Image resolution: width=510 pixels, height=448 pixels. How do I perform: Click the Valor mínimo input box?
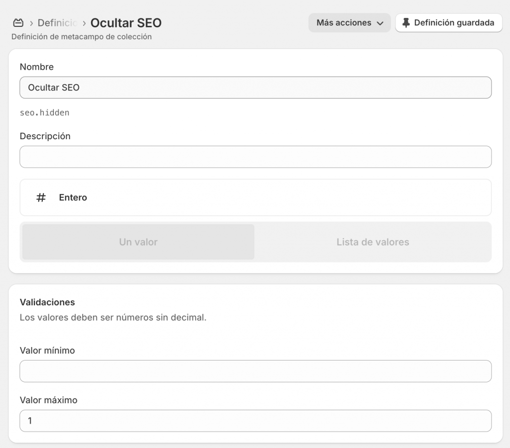tap(255, 371)
